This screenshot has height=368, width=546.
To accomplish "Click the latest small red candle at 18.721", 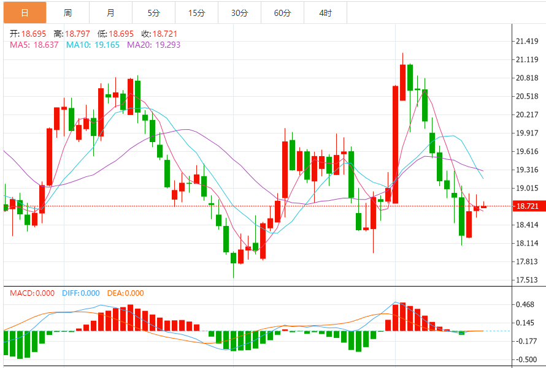I will (483, 207).
